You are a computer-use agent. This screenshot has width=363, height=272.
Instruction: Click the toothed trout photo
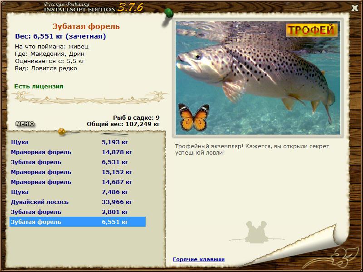(258, 78)
